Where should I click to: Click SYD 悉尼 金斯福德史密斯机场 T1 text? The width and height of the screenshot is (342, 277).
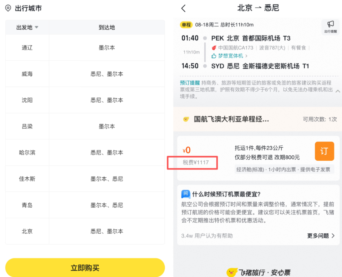pos(260,66)
